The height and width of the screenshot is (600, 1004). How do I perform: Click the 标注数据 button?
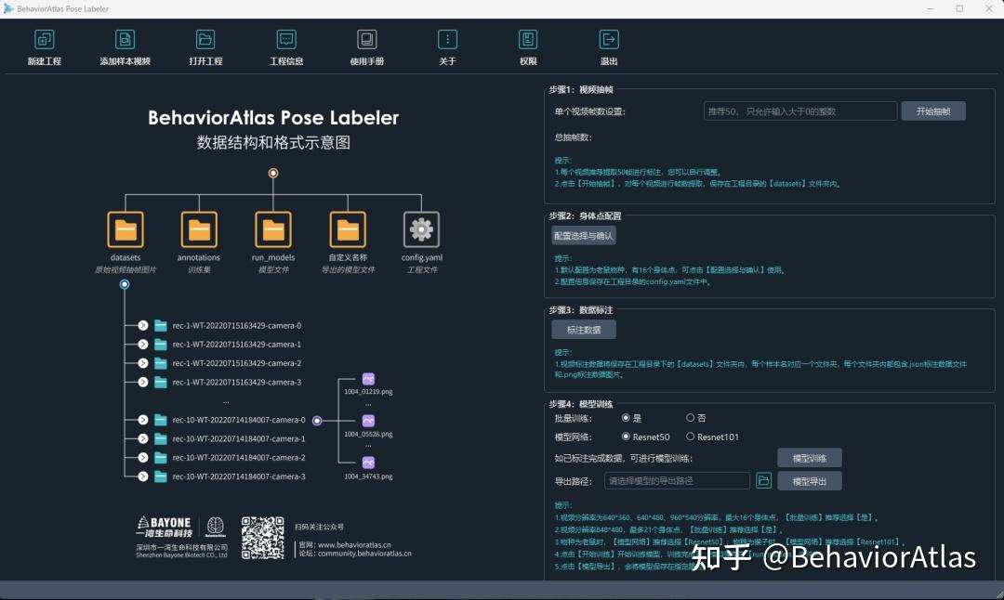tap(583, 330)
